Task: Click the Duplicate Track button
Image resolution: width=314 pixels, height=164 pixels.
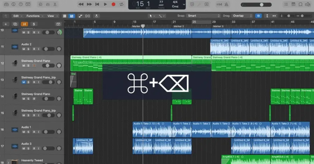Action: [15, 24]
